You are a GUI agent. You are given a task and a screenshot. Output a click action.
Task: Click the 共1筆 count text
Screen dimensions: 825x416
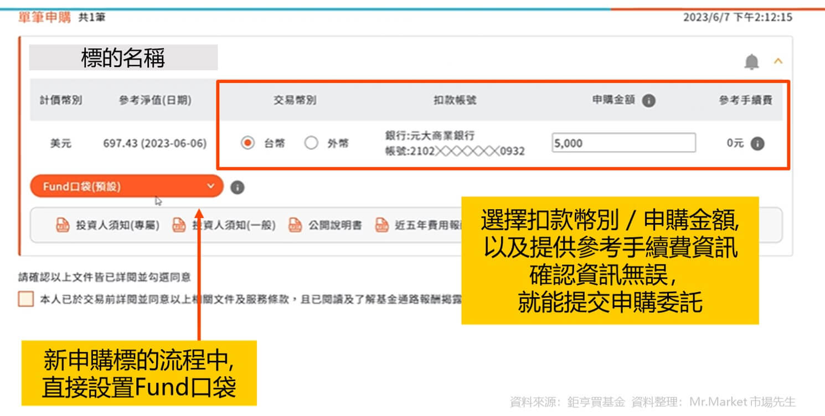pyautogui.click(x=91, y=17)
